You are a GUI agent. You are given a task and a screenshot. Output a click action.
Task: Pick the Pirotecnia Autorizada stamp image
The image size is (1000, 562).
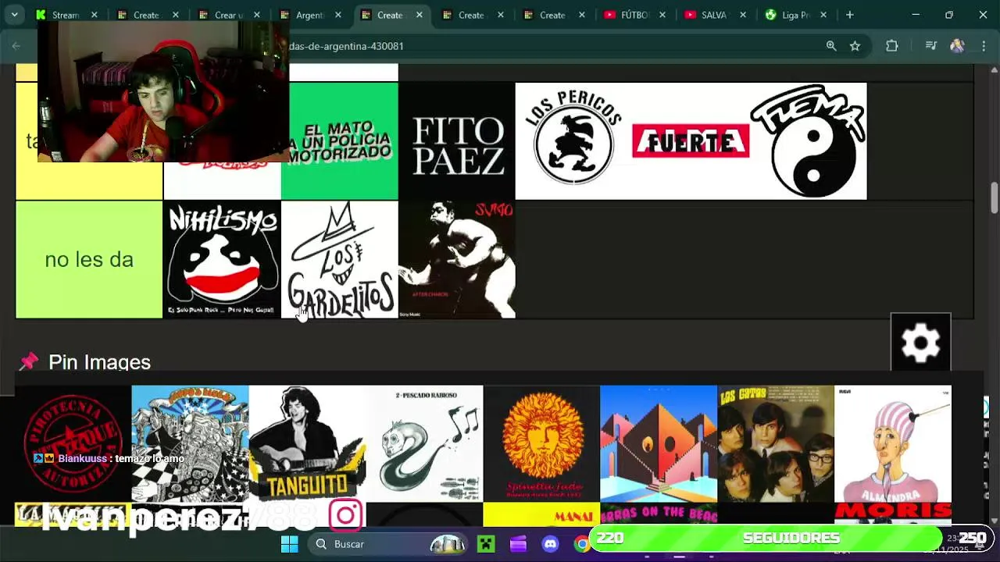pos(73,443)
